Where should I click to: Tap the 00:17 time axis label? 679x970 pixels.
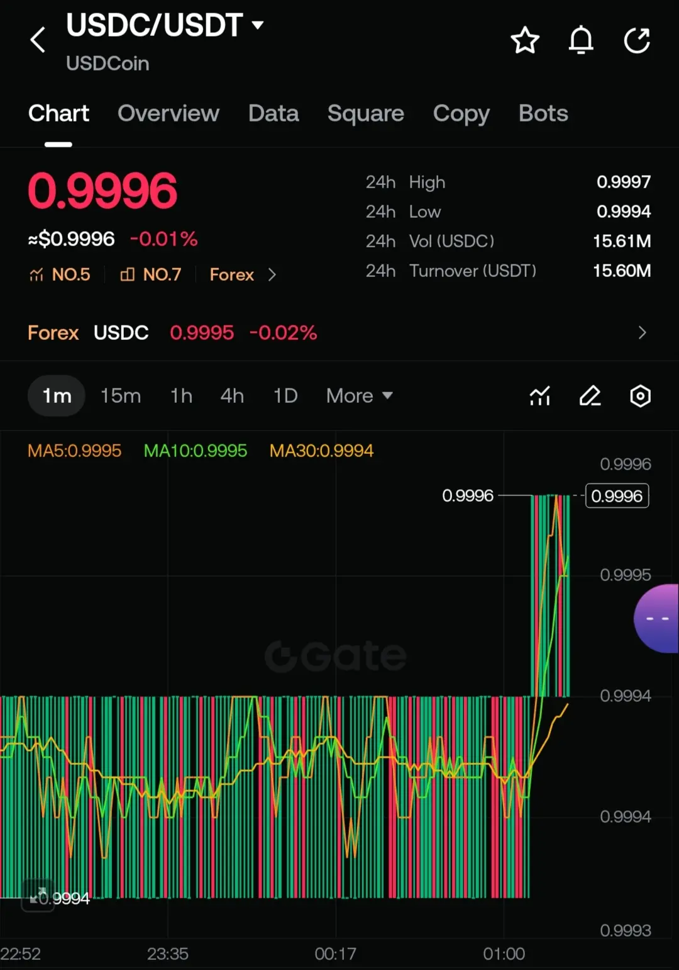click(335, 954)
